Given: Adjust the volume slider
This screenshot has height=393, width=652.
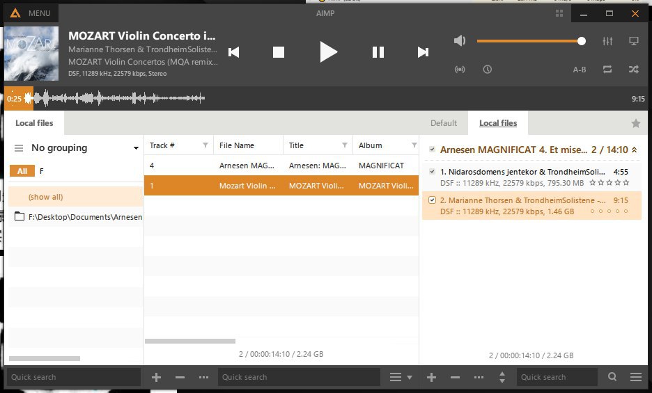Looking at the screenshot, I should 529,41.
